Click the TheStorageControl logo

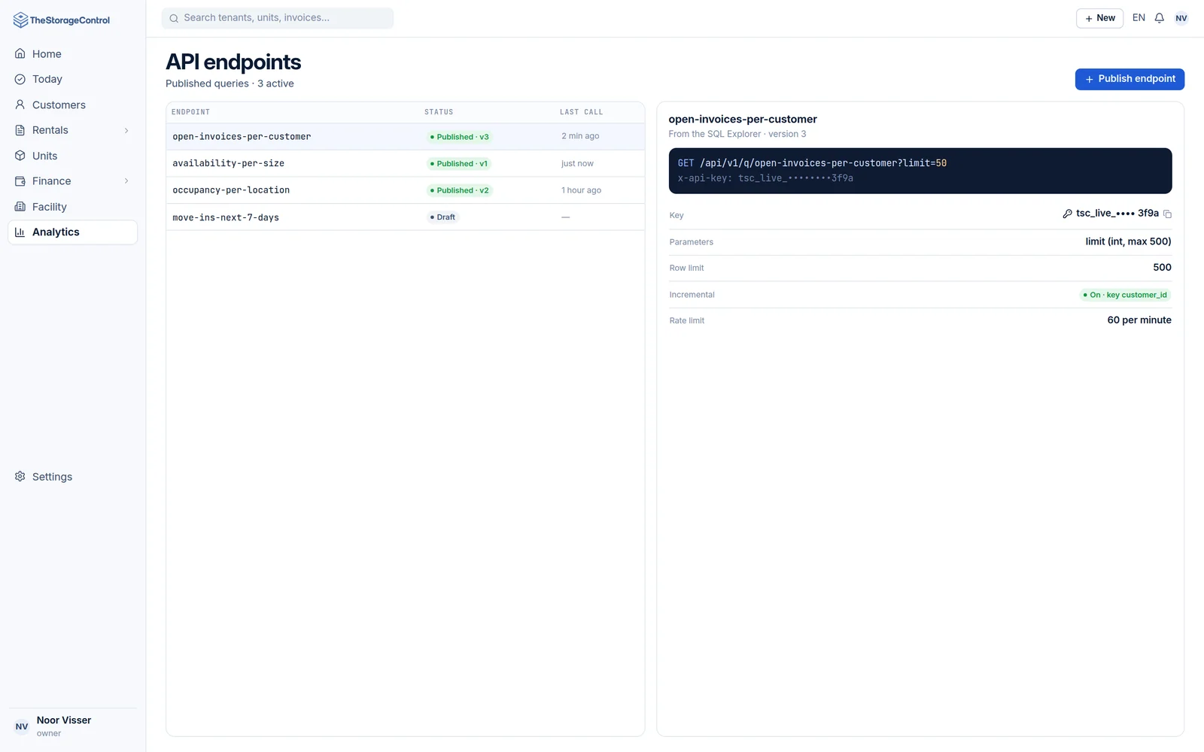pyautogui.click(x=62, y=20)
